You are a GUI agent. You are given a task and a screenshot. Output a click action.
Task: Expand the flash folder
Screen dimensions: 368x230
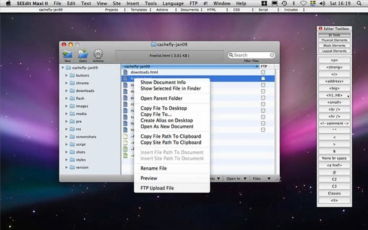(66, 98)
